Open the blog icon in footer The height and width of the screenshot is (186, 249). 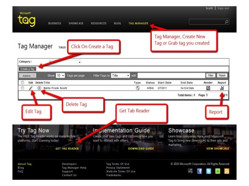pos(190,171)
